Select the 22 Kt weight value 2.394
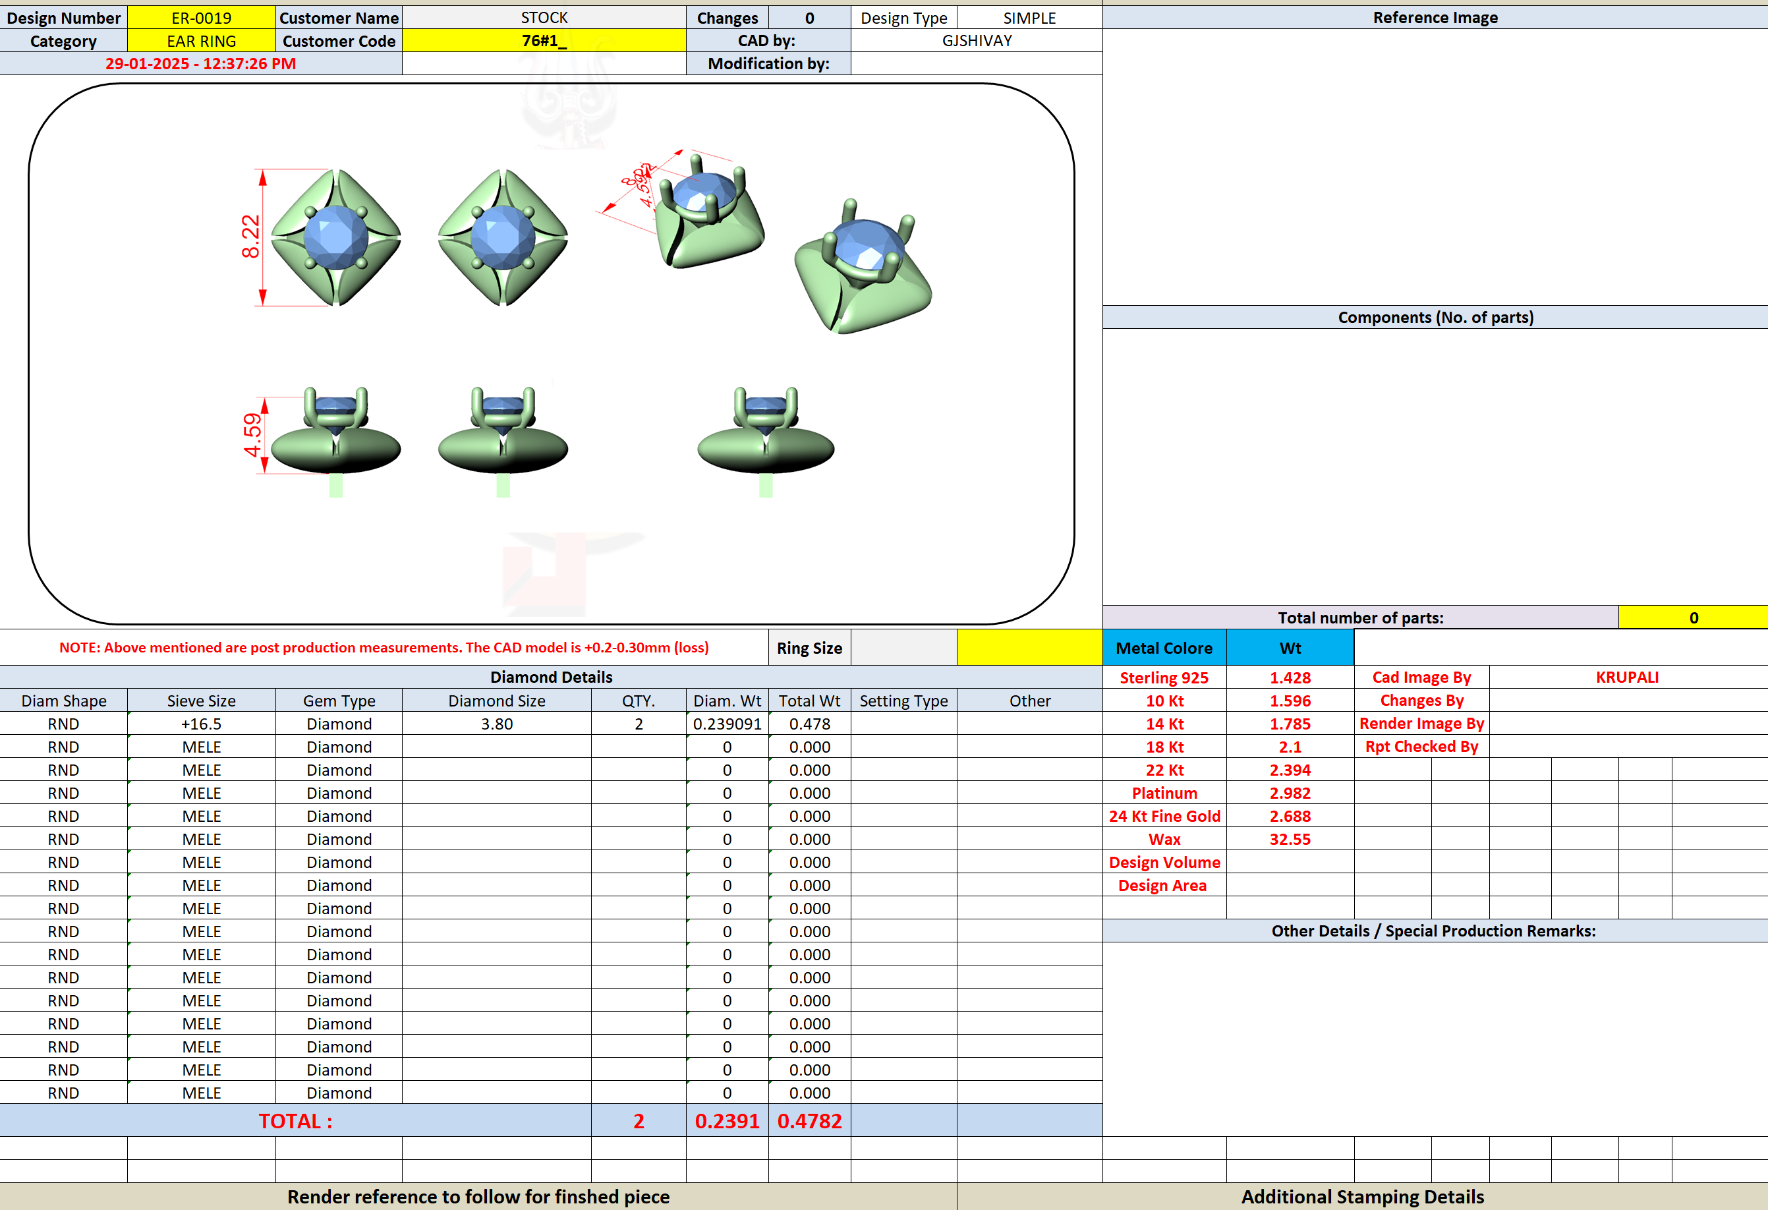1768x1210 pixels. point(1290,770)
